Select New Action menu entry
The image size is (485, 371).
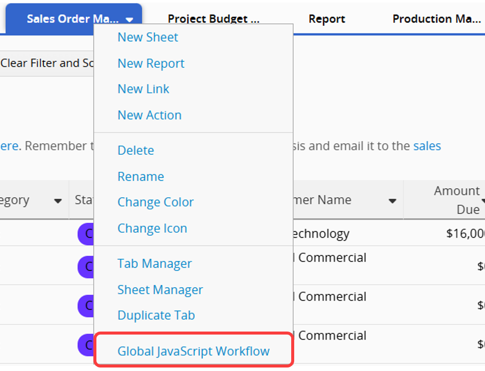coord(149,115)
